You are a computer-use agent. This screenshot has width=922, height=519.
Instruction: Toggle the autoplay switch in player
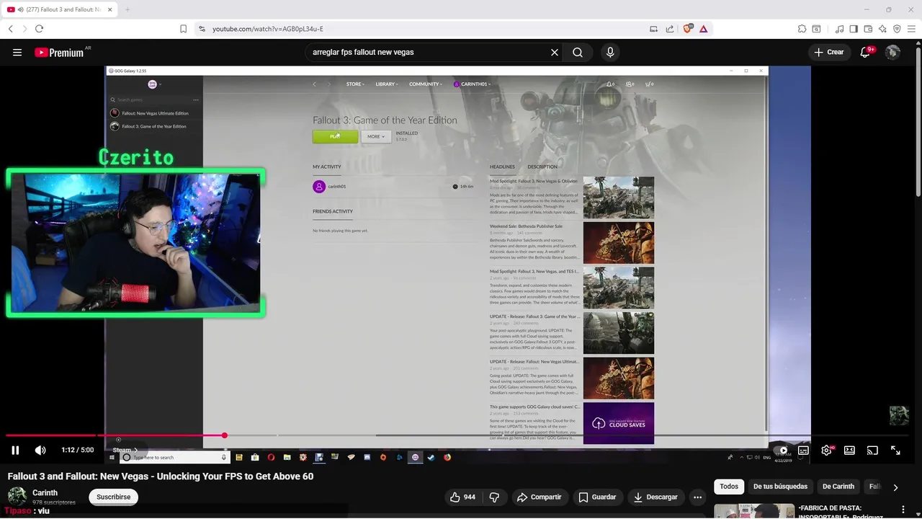click(x=780, y=451)
